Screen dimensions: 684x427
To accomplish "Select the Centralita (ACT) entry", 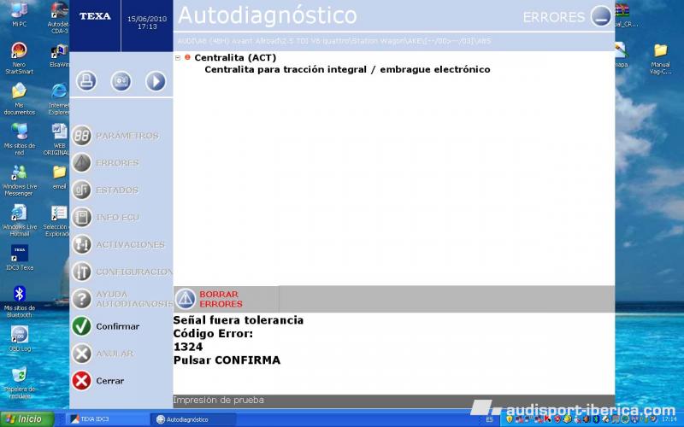I will point(235,57).
